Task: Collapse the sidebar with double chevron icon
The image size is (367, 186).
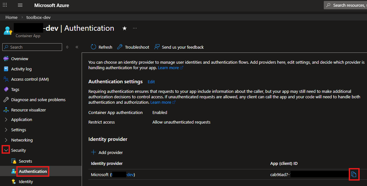Action: point(77,47)
